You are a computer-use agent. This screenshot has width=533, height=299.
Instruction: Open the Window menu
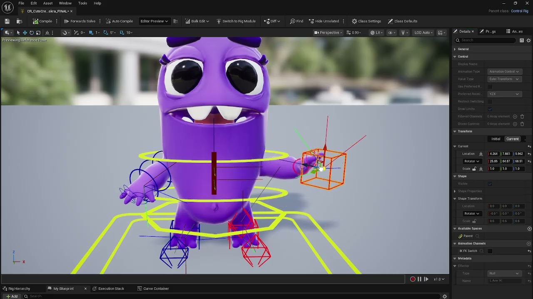tap(65, 3)
